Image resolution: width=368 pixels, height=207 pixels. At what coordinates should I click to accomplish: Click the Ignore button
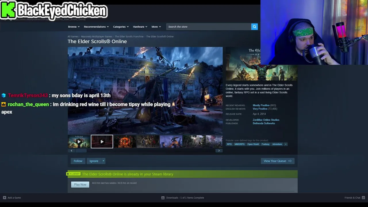[x=94, y=161]
